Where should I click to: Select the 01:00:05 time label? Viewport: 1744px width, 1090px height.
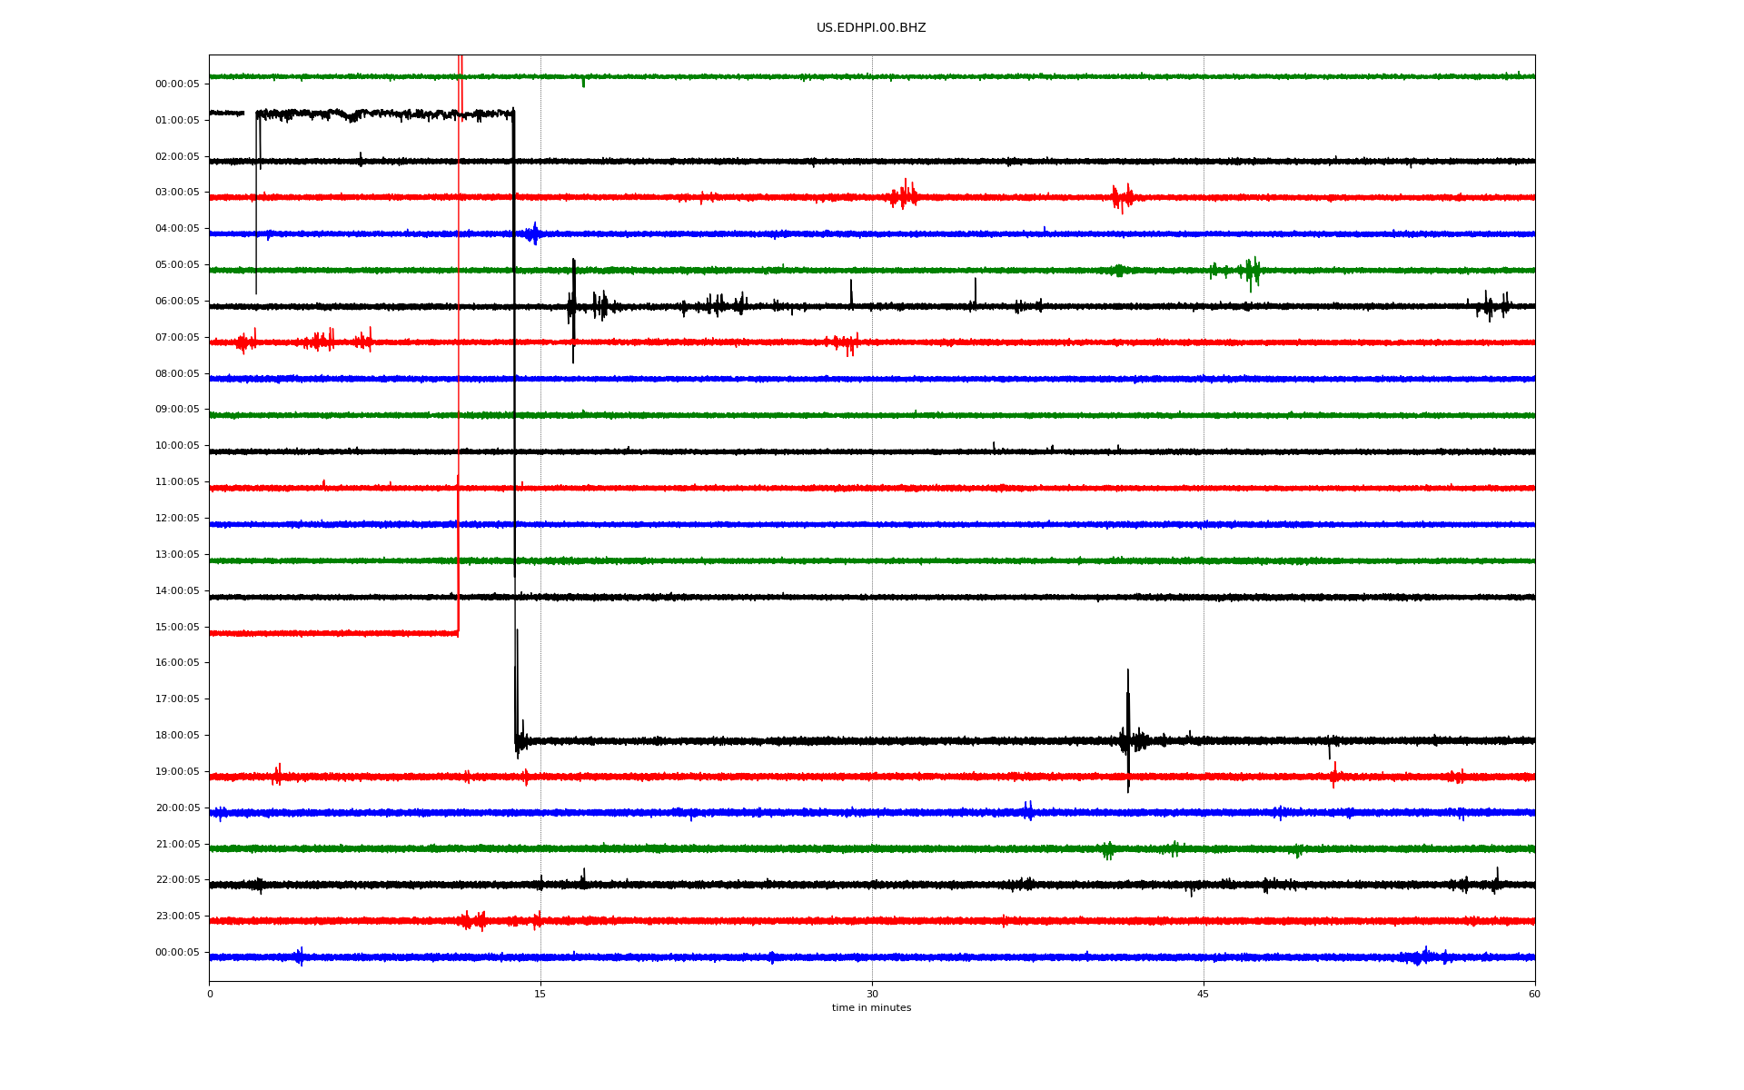[177, 120]
